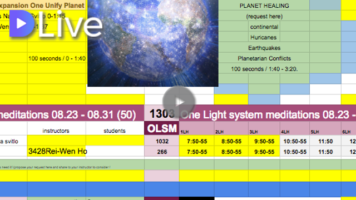Select '9:50-55' in the 1032 row
The height and width of the screenshot is (200, 356).
pyautogui.click(x=264, y=141)
